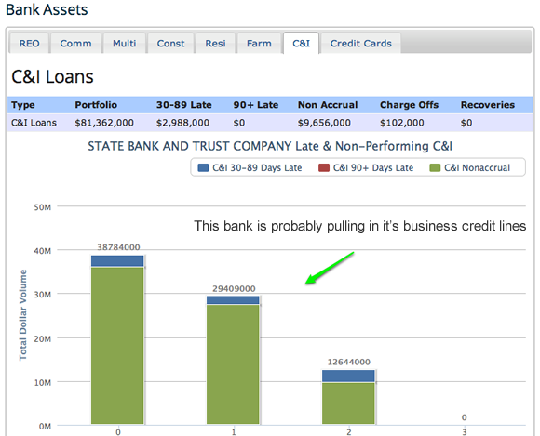
Task: Select the Multi tab
Action: 125,44
